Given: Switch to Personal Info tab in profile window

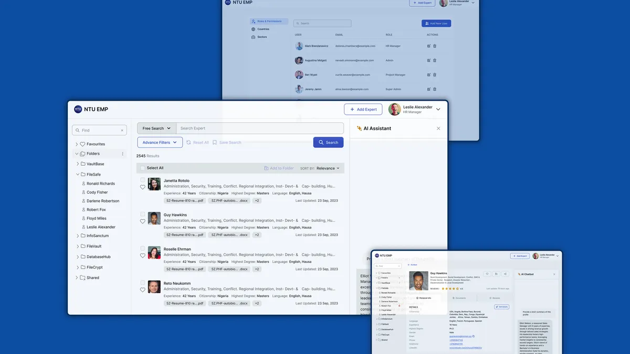Looking at the screenshot, I should (x=424, y=298).
